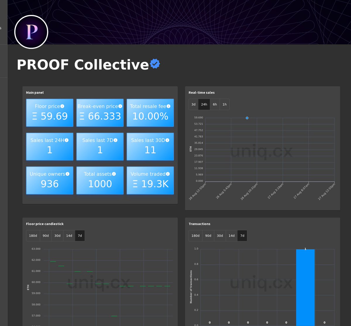
Task: Open the Floor price info icon
Action: 62,106
